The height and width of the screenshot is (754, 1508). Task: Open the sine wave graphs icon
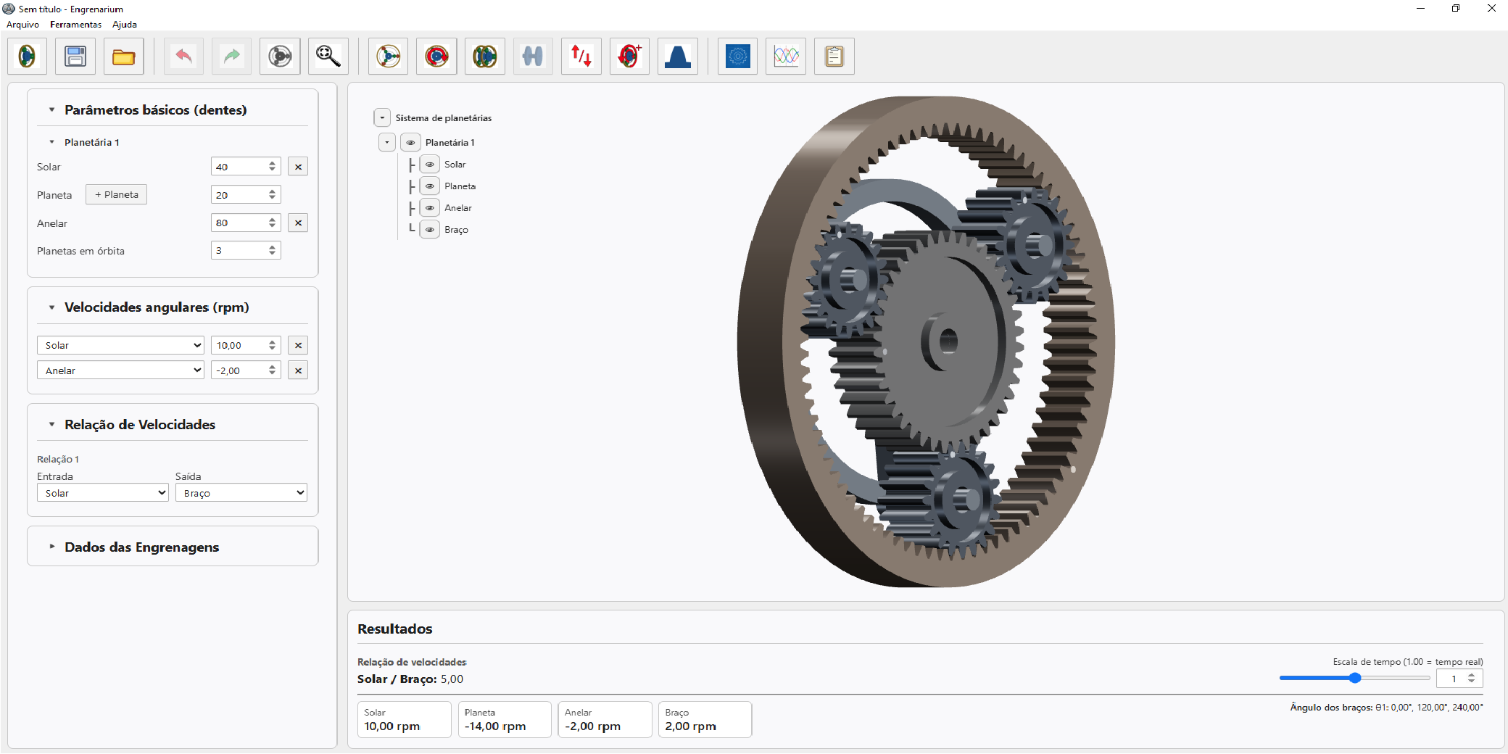(786, 57)
